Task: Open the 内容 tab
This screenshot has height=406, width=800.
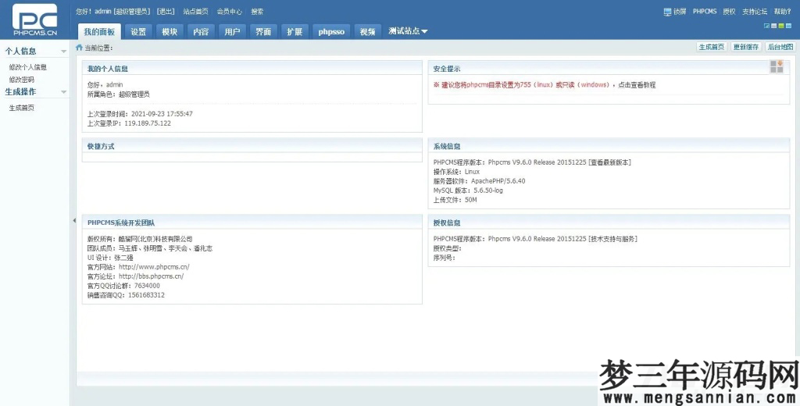Action: [x=201, y=32]
